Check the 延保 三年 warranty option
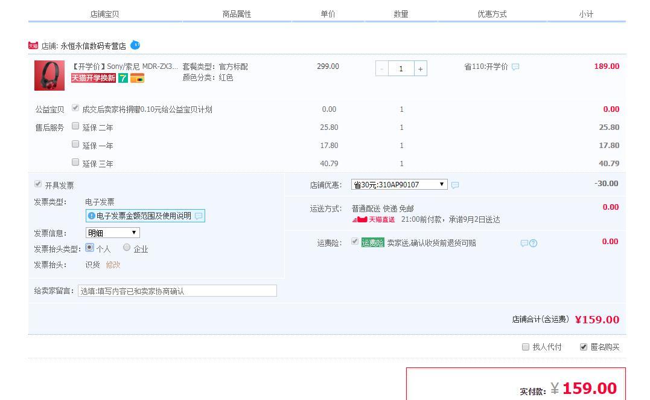 pos(75,162)
